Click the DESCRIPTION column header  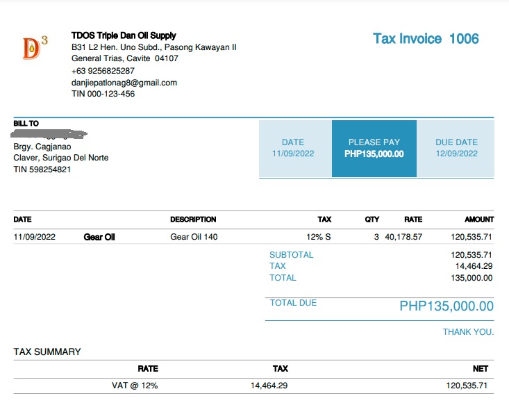pos(193,220)
